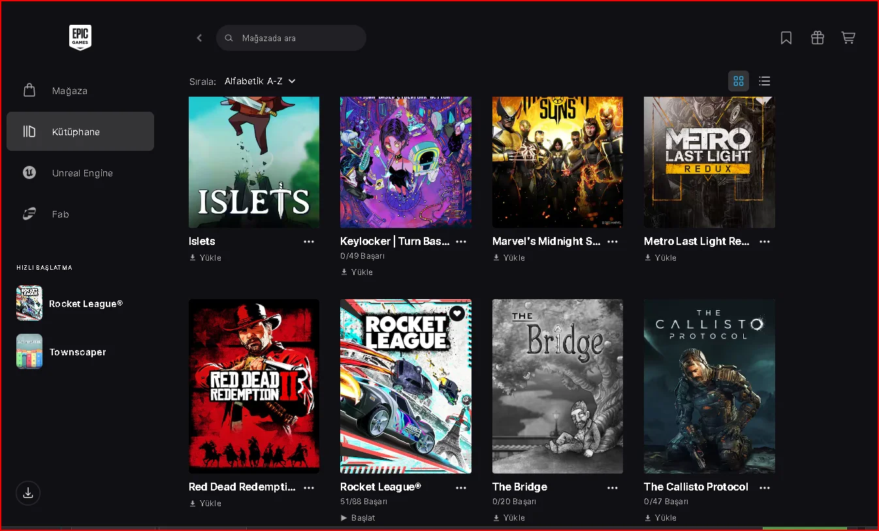Screen dimensions: 879x531
Task: Open the Rocket League cover art
Action: point(406,386)
